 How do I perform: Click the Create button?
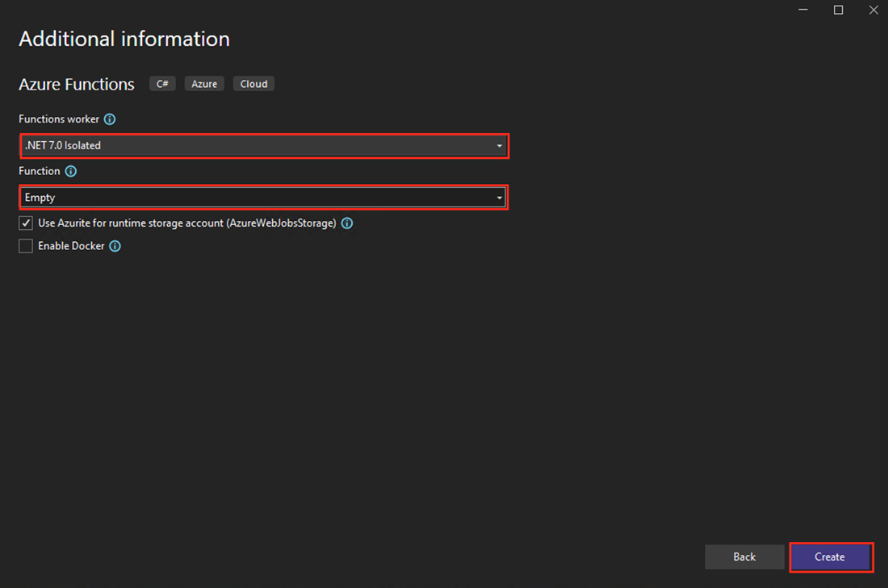[831, 557]
